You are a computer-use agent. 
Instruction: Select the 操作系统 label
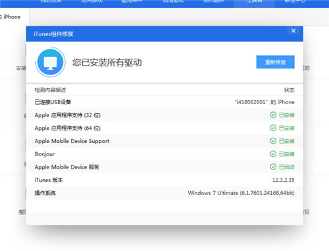coord(45,193)
